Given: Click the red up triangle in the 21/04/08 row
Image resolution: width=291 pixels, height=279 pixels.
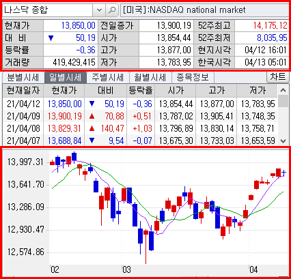Looking at the screenshot, I should pyautogui.click(x=92, y=129).
